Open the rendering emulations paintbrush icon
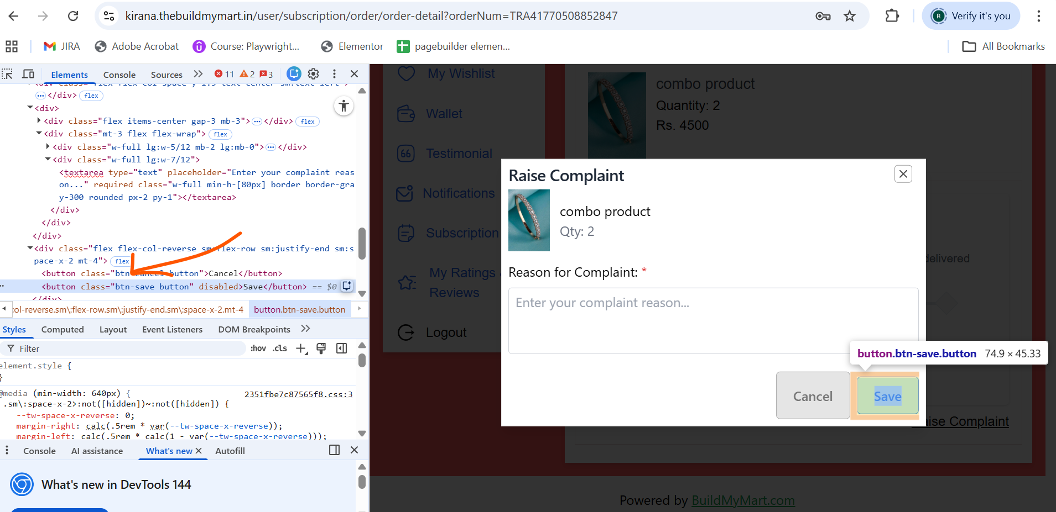 click(321, 348)
